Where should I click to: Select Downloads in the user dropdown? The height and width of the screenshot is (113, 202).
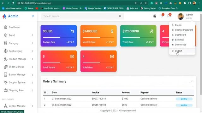[x=182, y=45]
